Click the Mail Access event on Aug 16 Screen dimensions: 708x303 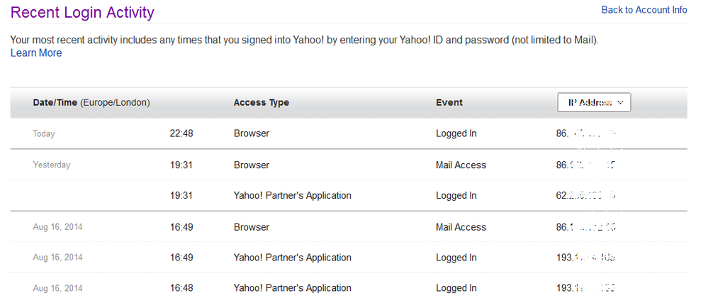click(461, 227)
